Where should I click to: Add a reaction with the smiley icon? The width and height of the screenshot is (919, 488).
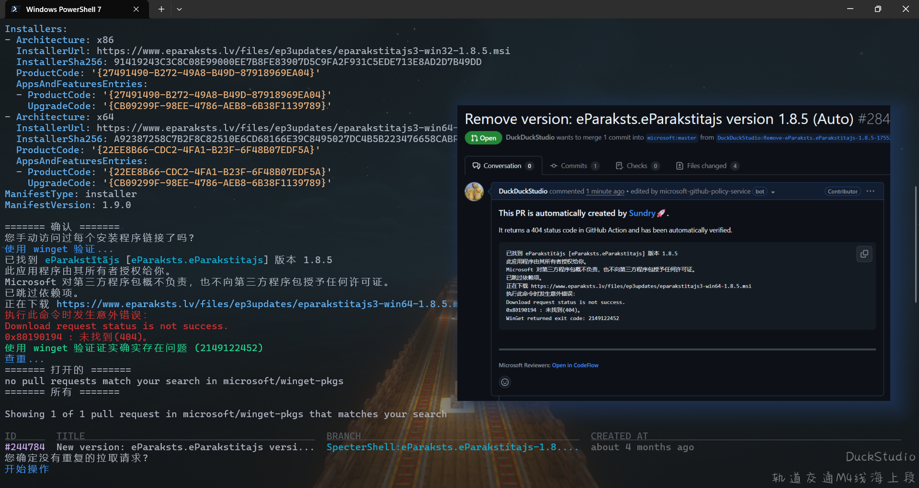tap(505, 382)
